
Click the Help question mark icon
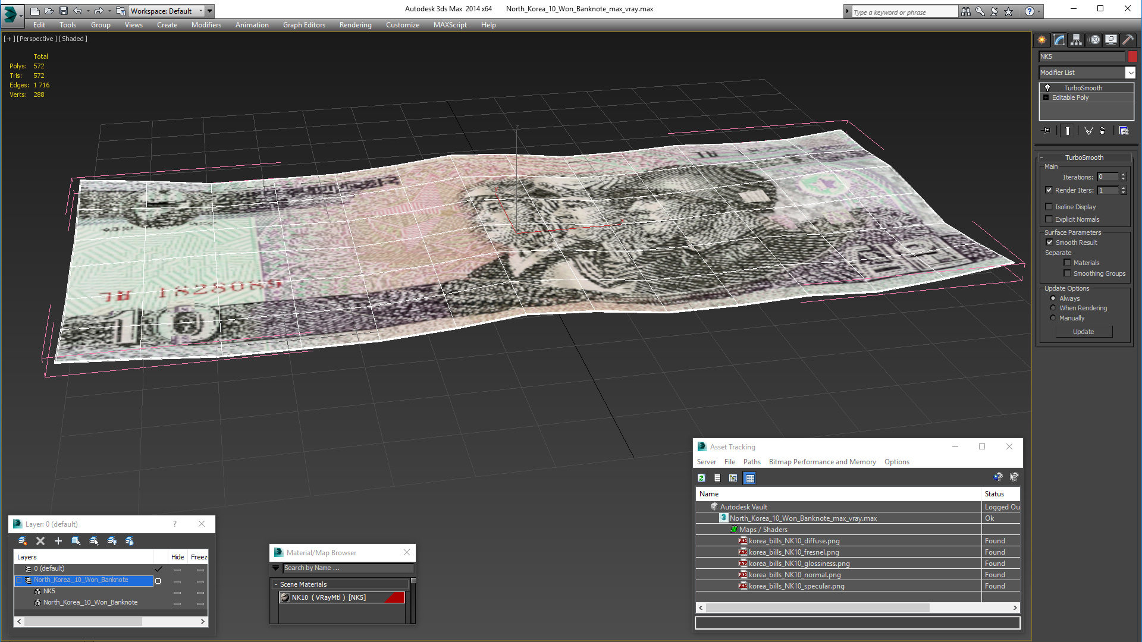(x=1029, y=11)
